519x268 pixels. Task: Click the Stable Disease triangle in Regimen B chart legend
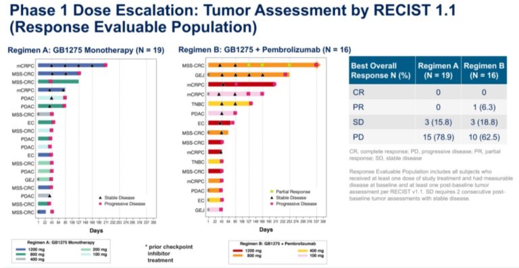[272, 198]
